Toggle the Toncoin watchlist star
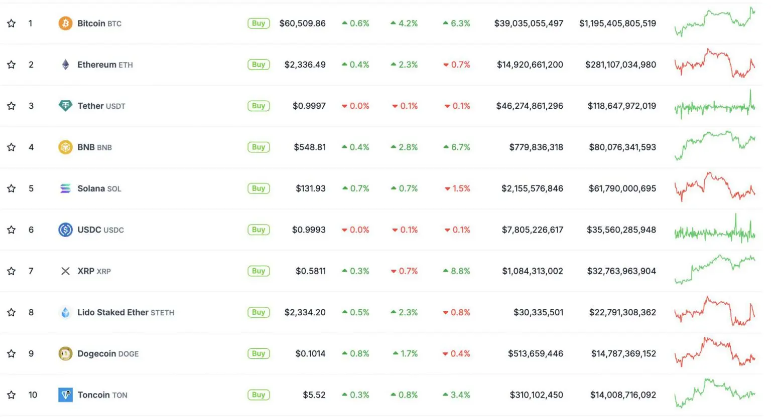This screenshot has width=771, height=417. click(x=11, y=395)
